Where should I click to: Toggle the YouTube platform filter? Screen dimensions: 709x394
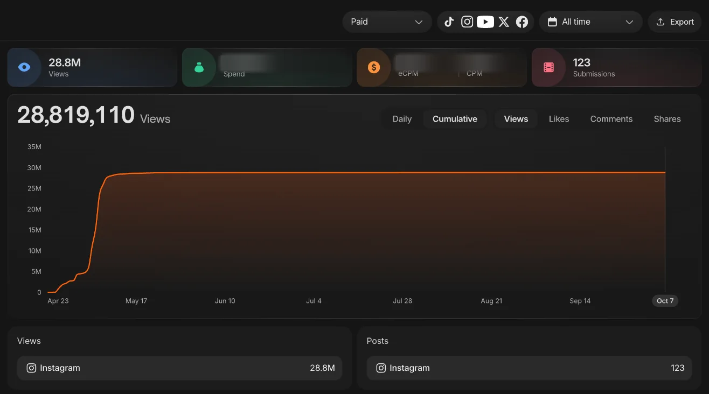coord(485,22)
